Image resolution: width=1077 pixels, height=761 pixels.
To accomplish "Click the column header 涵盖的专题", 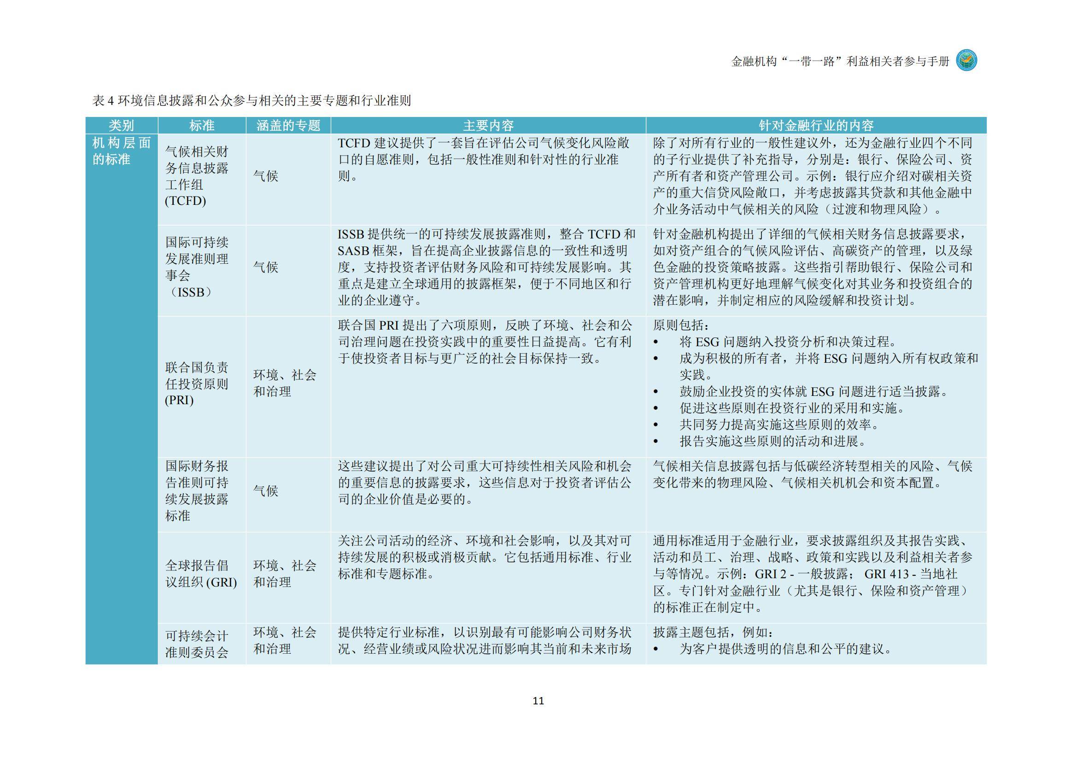I will tap(288, 126).
